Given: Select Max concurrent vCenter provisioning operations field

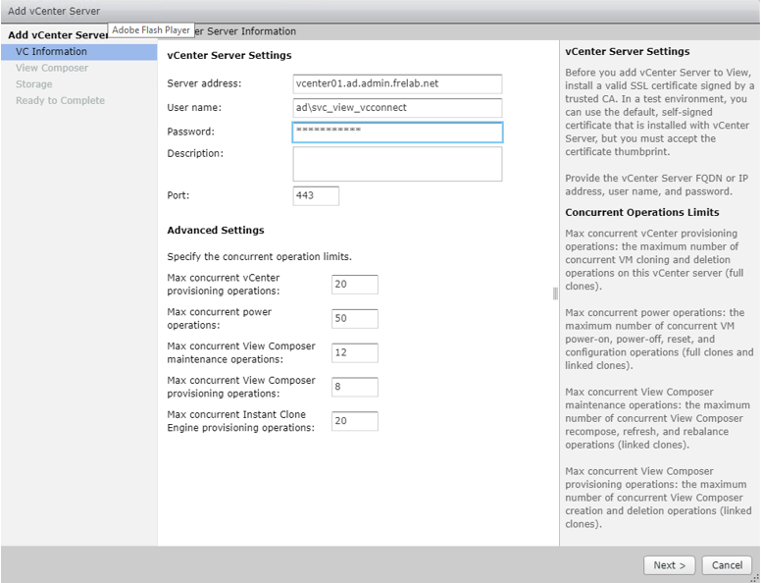Looking at the screenshot, I should point(354,285).
